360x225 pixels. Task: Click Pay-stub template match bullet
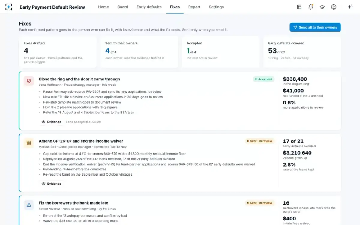coord(82,102)
